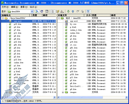This screenshot has height=104, width=129.
Task: Switch to testing server view icon
Action: click(58, 11)
